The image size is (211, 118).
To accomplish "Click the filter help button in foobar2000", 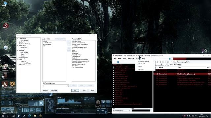I will pyautogui.click(x=151, y=111).
